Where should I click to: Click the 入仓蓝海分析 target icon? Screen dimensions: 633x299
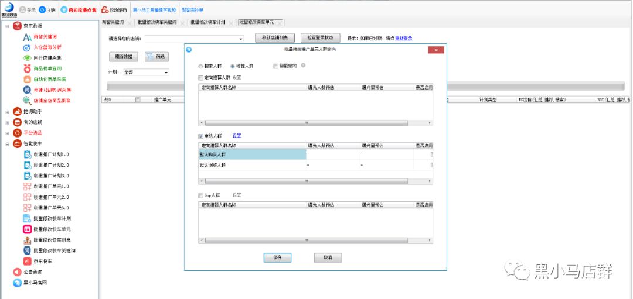coord(27,47)
